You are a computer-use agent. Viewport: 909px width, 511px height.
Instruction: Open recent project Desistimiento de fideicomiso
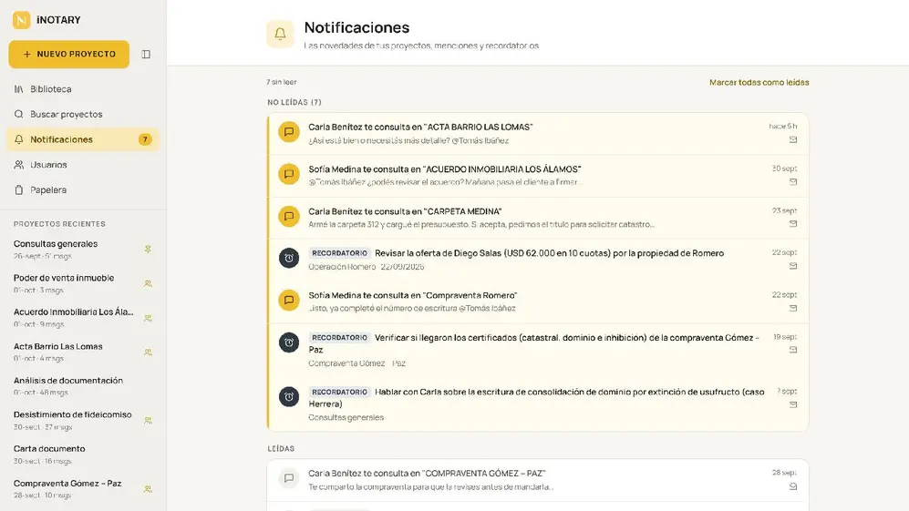click(76, 420)
